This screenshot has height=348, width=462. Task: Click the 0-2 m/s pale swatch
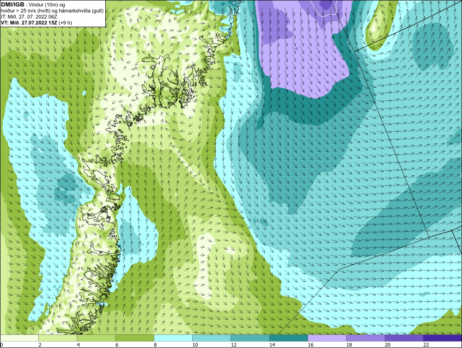[x=19, y=338]
